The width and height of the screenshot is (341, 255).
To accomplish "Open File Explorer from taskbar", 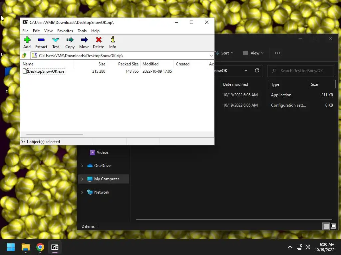I will coord(25,247).
